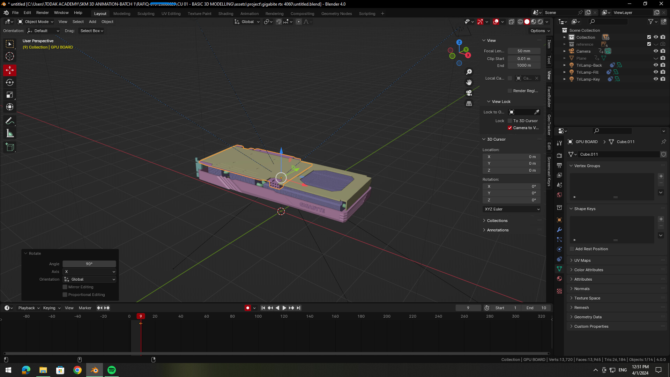
Task: Uncheck Camera to View lock
Action: tap(510, 128)
